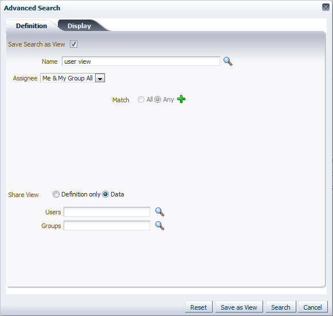Focus the Name text field
The width and height of the screenshot is (333, 316).
(141, 61)
